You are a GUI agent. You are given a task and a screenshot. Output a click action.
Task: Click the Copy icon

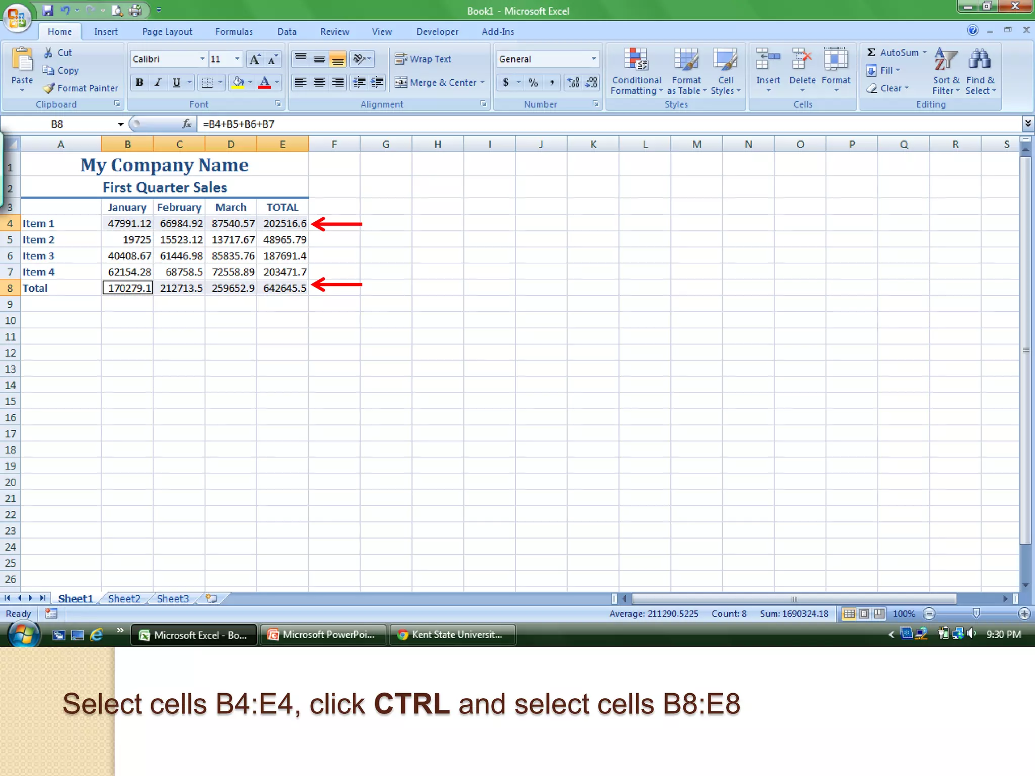coord(49,70)
